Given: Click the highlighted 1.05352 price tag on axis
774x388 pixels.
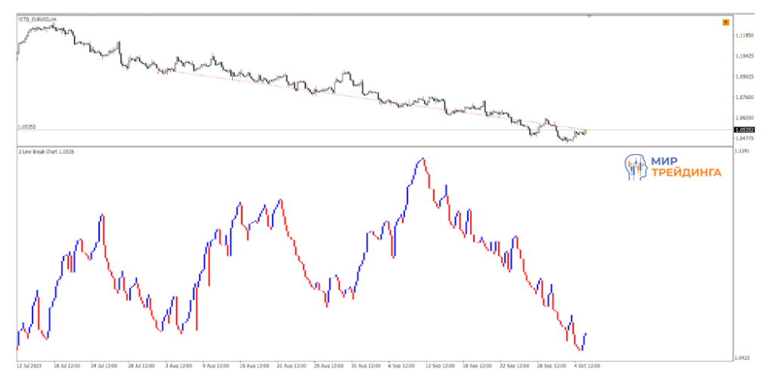Looking at the screenshot, I should 745,130.
